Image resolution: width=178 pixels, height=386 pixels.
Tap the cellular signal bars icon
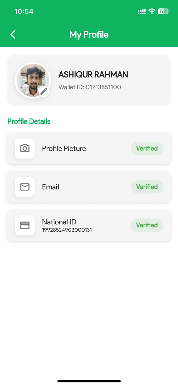point(142,12)
